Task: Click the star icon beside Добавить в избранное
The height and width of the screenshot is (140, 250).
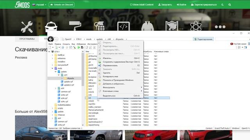Action: point(100,84)
